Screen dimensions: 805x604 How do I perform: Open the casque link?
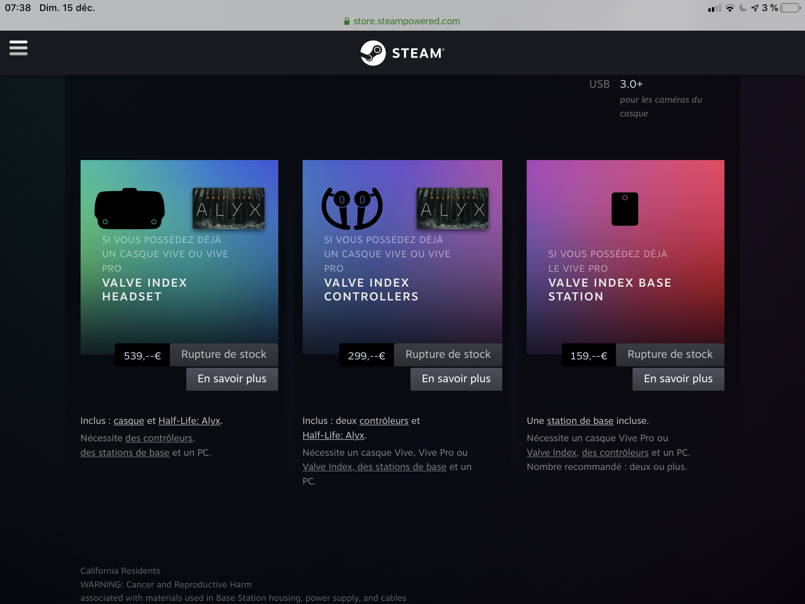(x=129, y=421)
